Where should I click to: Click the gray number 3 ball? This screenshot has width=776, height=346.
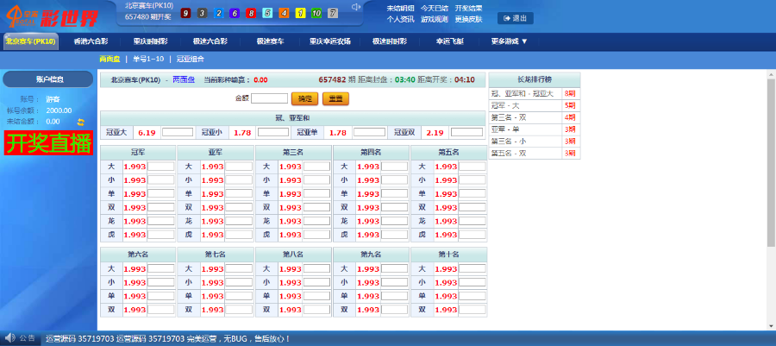(202, 13)
